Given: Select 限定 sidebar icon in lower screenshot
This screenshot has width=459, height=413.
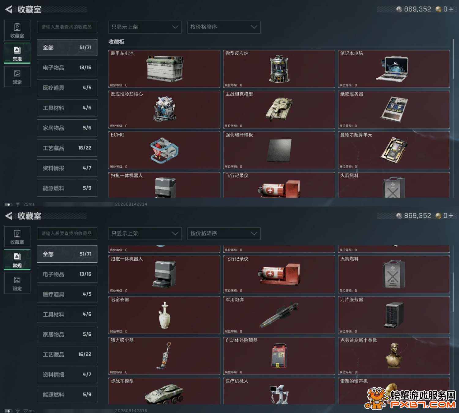Looking at the screenshot, I should 17,283.
